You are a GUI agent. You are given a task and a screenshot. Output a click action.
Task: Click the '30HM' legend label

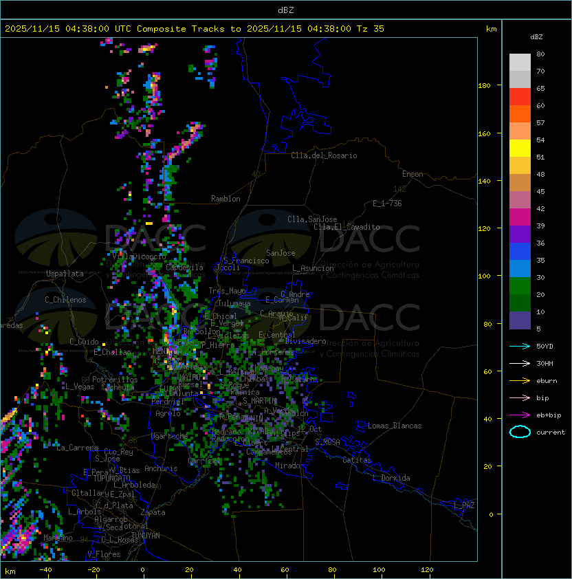coord(544,364)
